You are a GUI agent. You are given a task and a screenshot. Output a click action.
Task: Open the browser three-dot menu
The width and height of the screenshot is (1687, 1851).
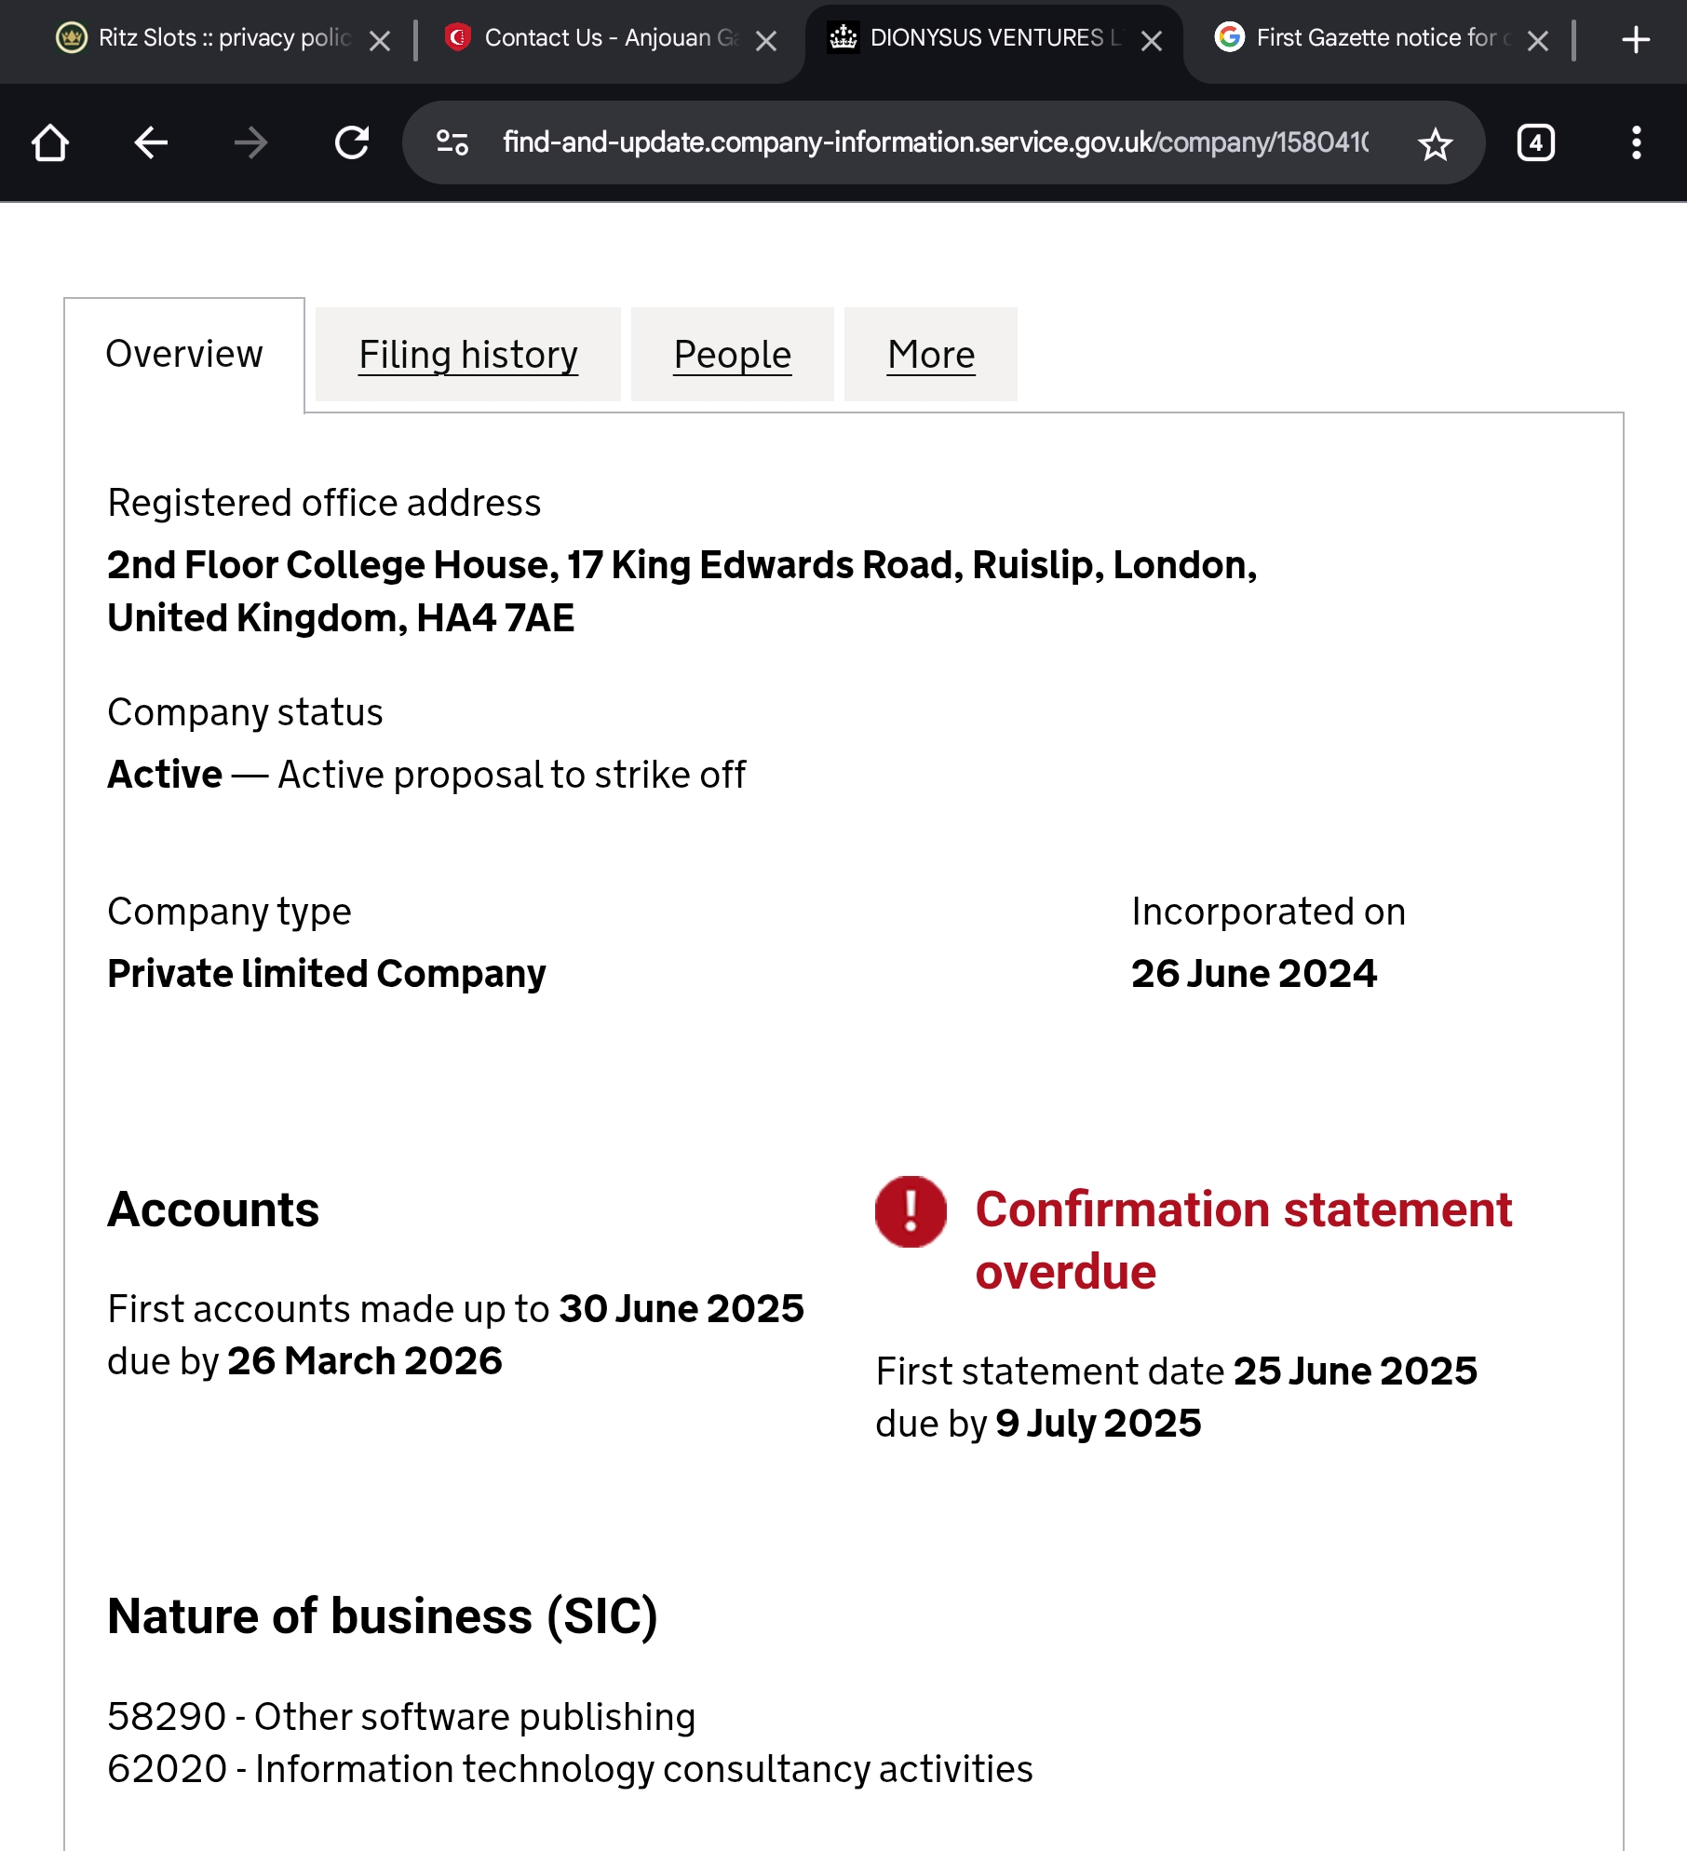[x=1636, y=143]
